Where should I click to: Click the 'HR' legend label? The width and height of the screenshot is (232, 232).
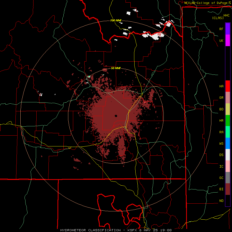point(221,121)
